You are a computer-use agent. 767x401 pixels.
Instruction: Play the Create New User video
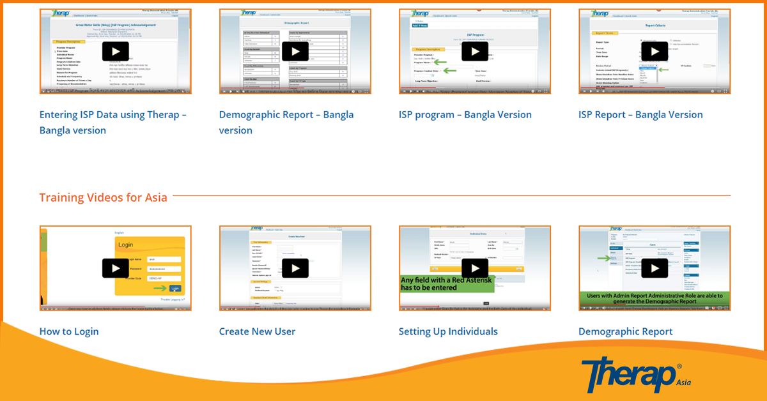click(x=295, y=268)
